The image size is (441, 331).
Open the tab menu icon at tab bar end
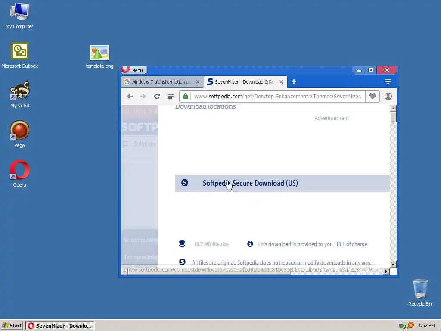(x=388, y=81)
